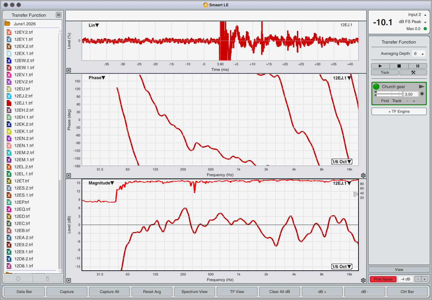Toggle the Ctrl Bar button
Viewport: 432px width, 300px height.
(407, 292)
